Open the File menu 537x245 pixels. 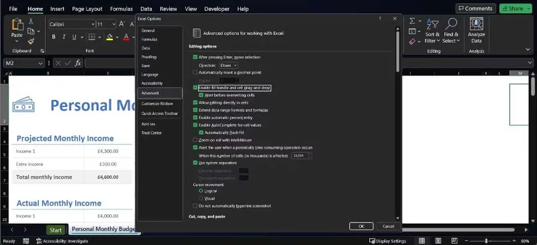click(x=13, y=9)
